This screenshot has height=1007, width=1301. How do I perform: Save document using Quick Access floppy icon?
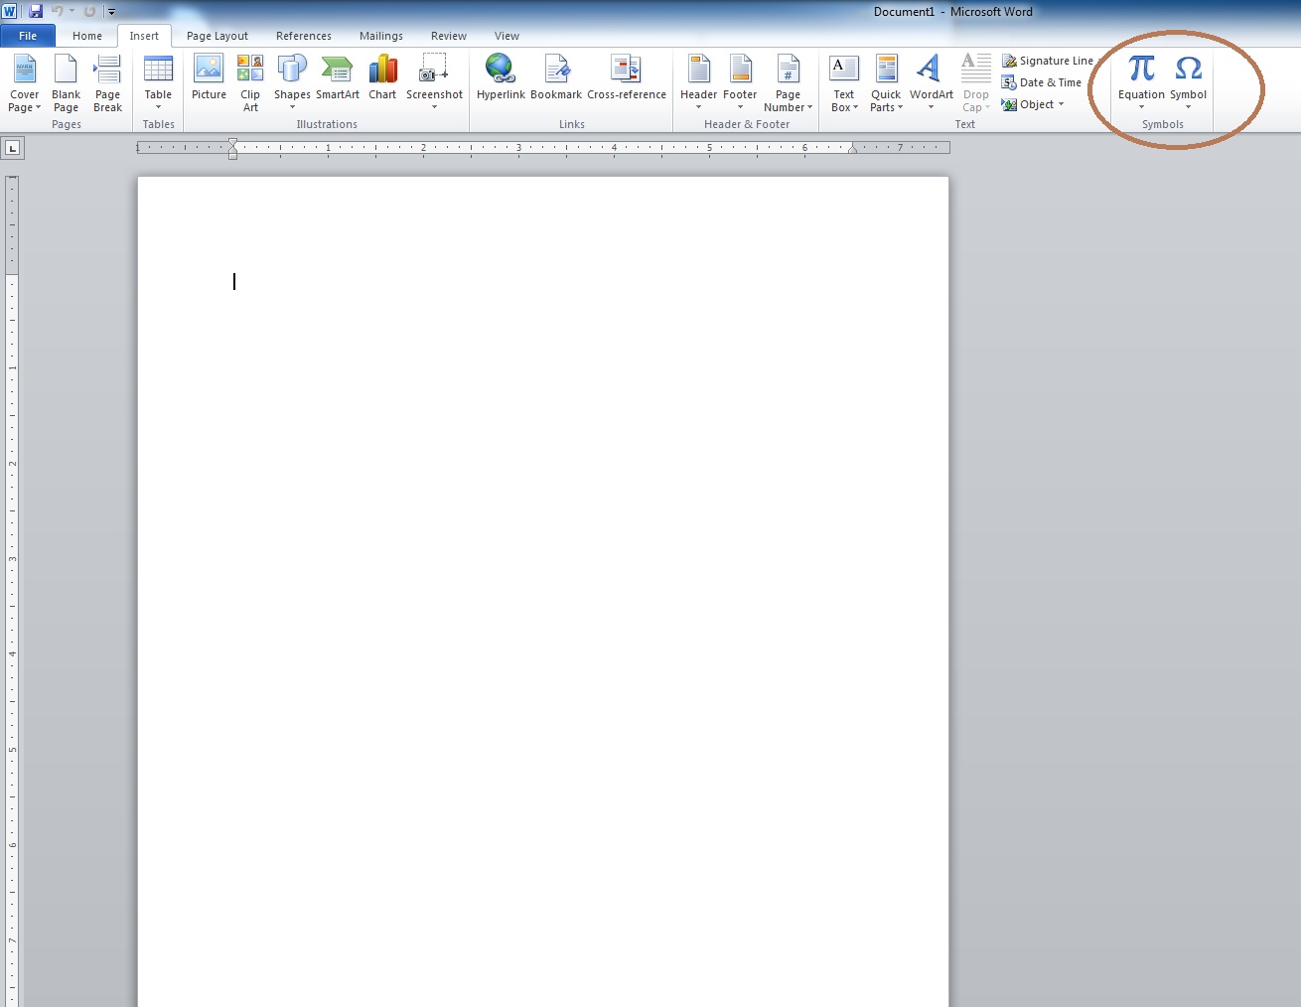point(36,11)
